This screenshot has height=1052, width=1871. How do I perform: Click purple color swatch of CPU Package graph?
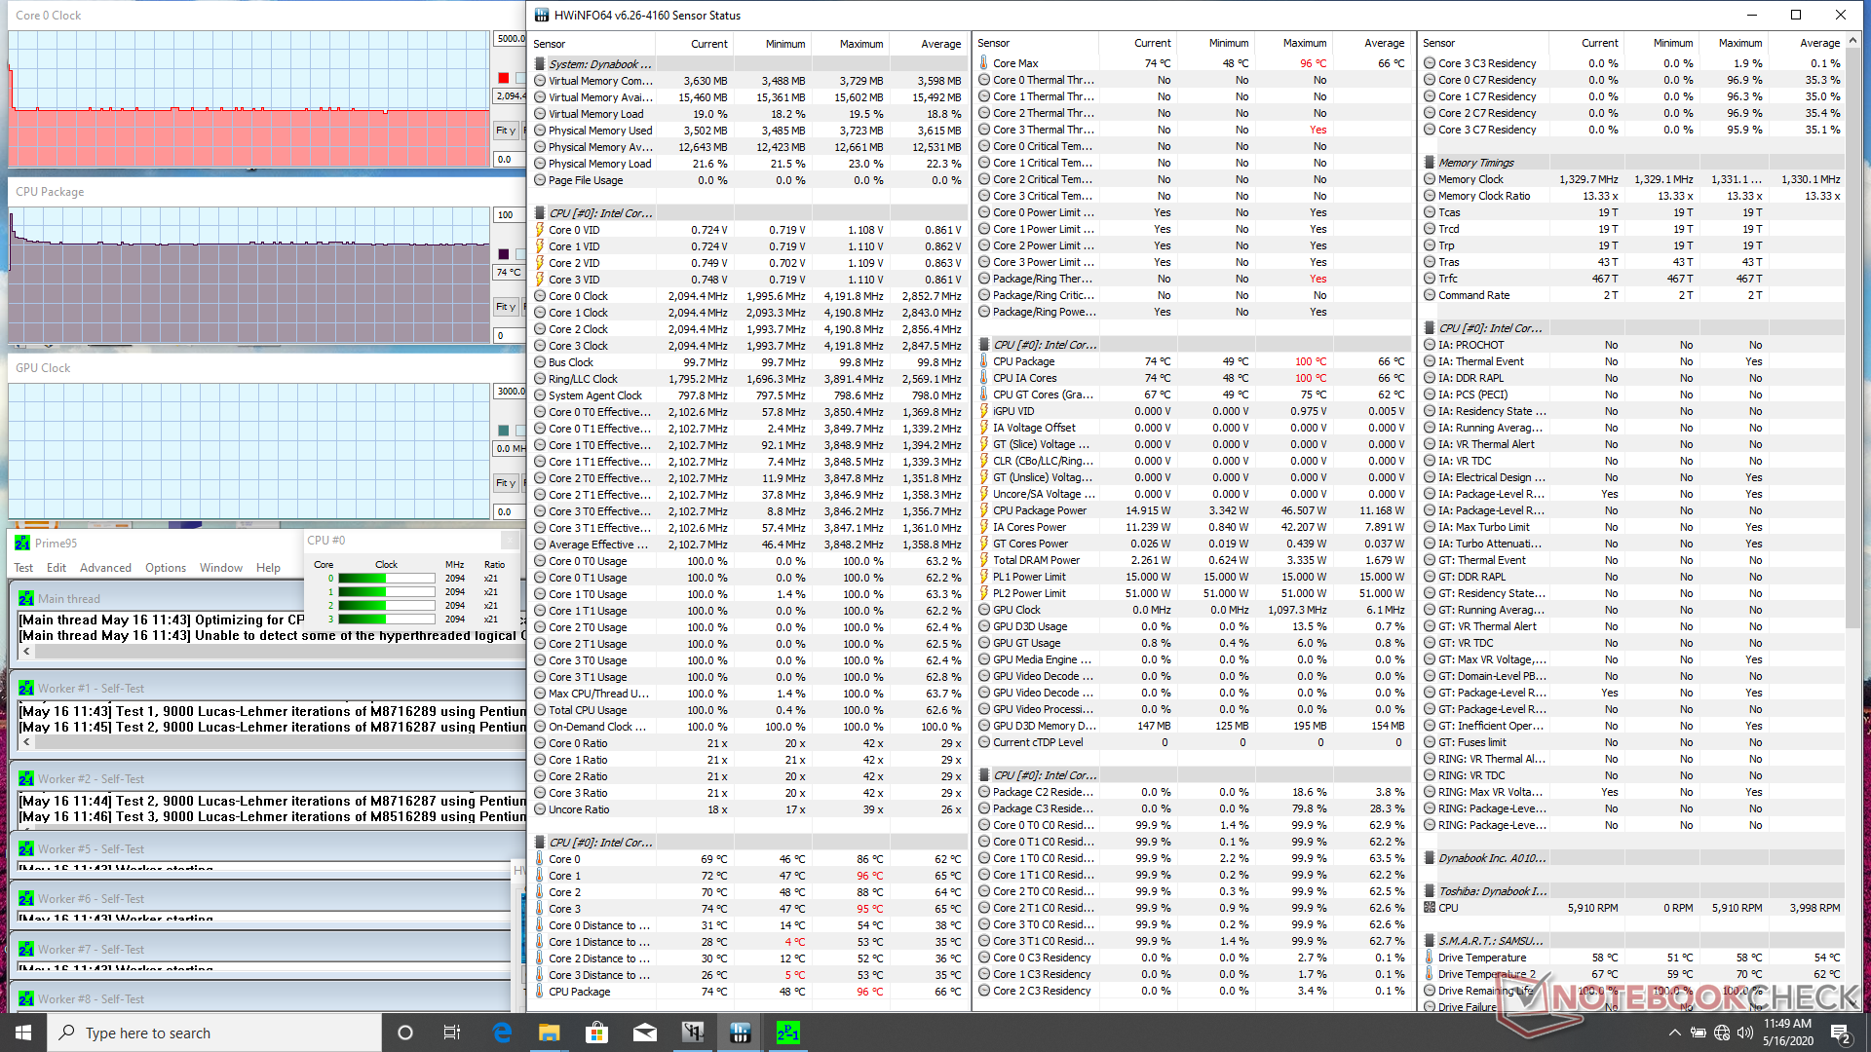click(x=504, y=254)
